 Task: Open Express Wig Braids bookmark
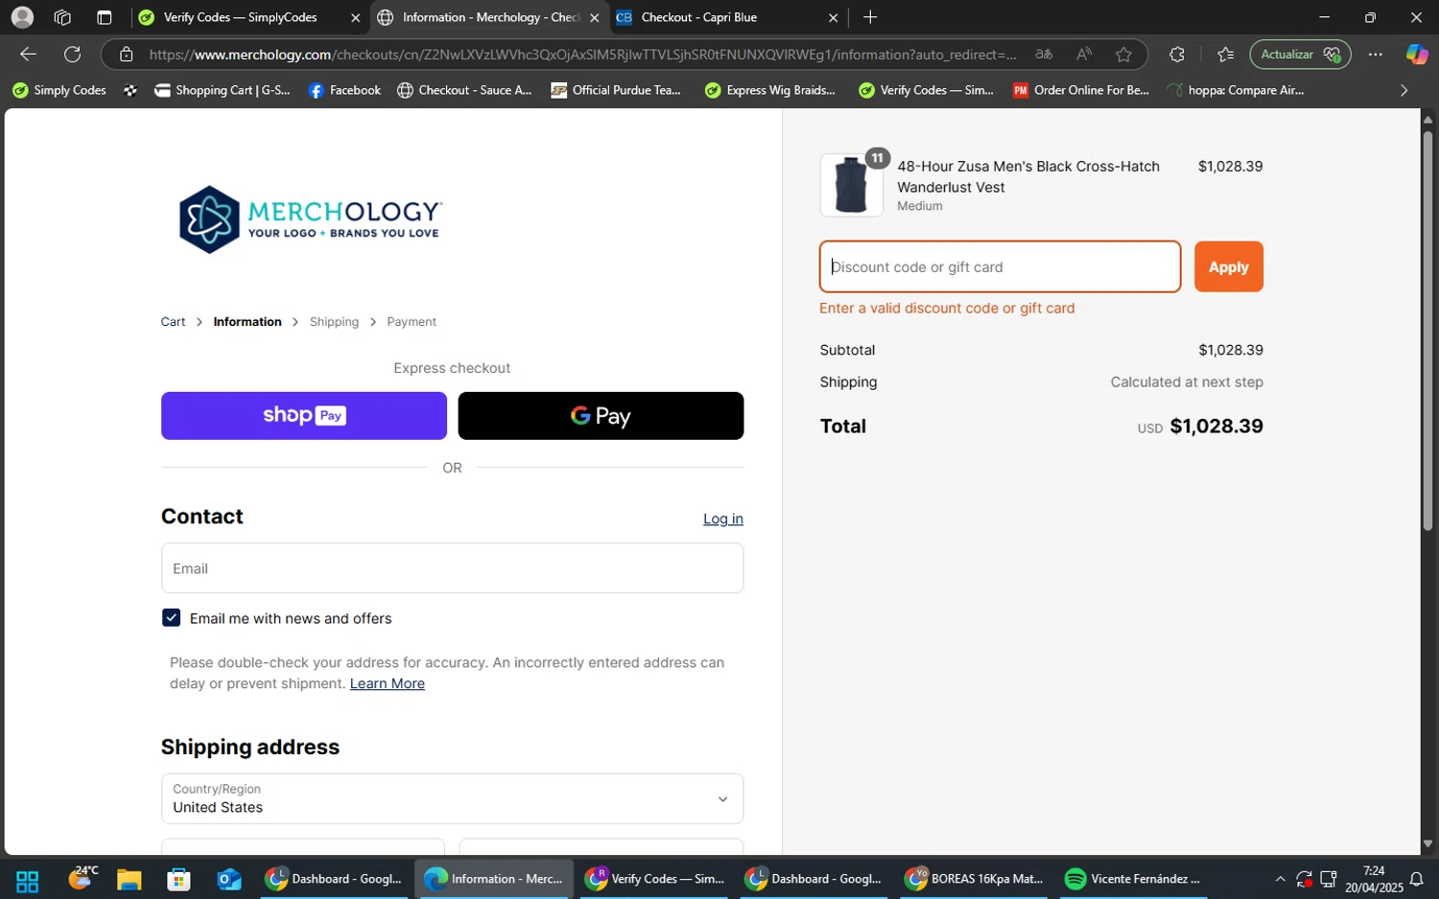tap(770, 90)
